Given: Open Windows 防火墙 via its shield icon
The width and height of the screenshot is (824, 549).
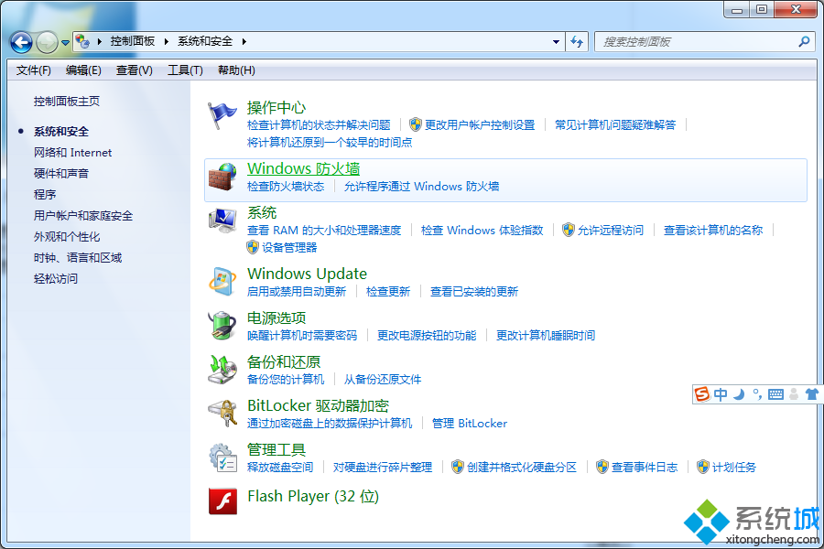Looking at the screenshot, I should pos(222,177).
